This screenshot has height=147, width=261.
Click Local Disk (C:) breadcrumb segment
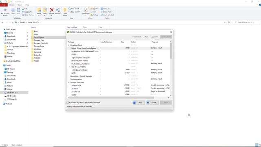pyautogui.click(x=33, y=22)
